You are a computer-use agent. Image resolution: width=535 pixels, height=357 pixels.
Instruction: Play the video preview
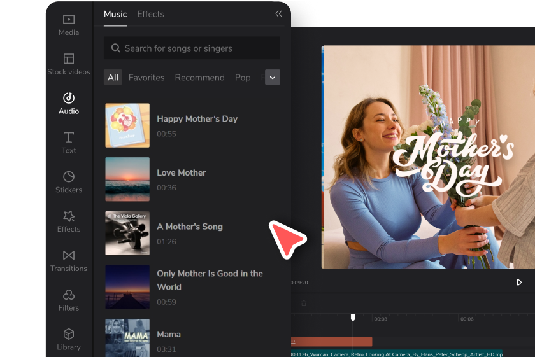coord(519,283)
